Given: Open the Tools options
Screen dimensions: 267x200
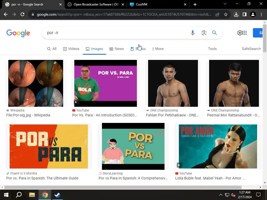Looking at the screenshot, I should click(212, 49).
